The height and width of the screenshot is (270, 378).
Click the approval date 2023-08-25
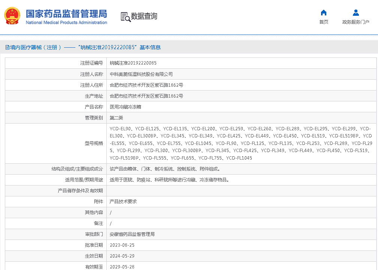(122, 245)
